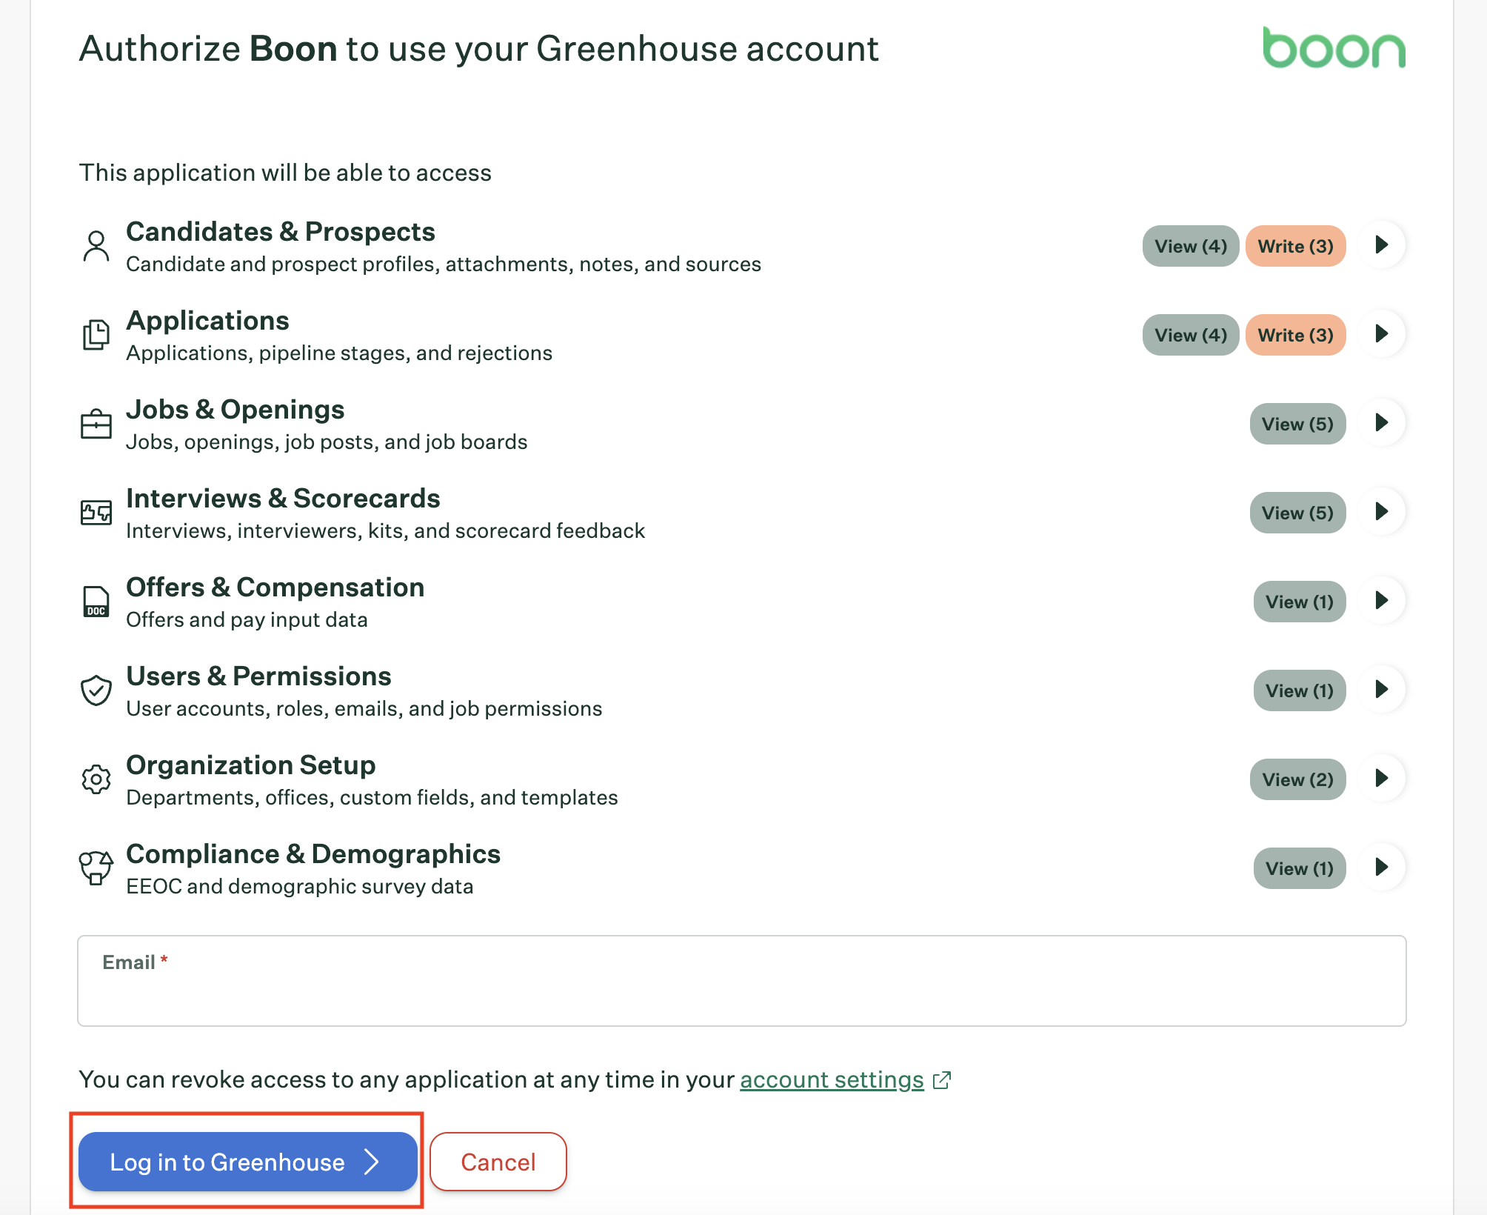Click View (5) badge for Interviews & Scorecards
This screenshot has width=1487, height=1215.
[x=1297, y=513]
